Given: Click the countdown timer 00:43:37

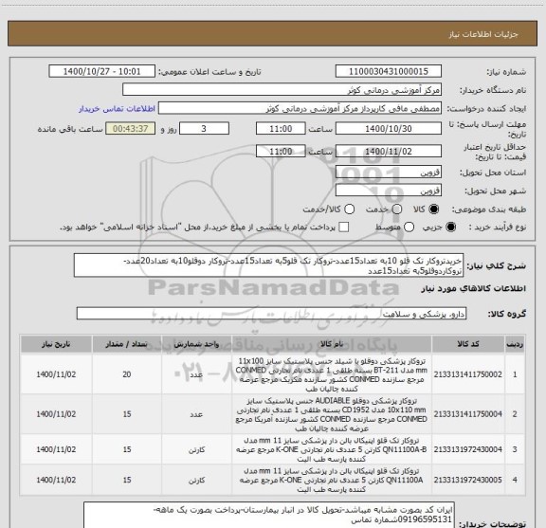Looking at the screenshot, I should click(131, 129).
